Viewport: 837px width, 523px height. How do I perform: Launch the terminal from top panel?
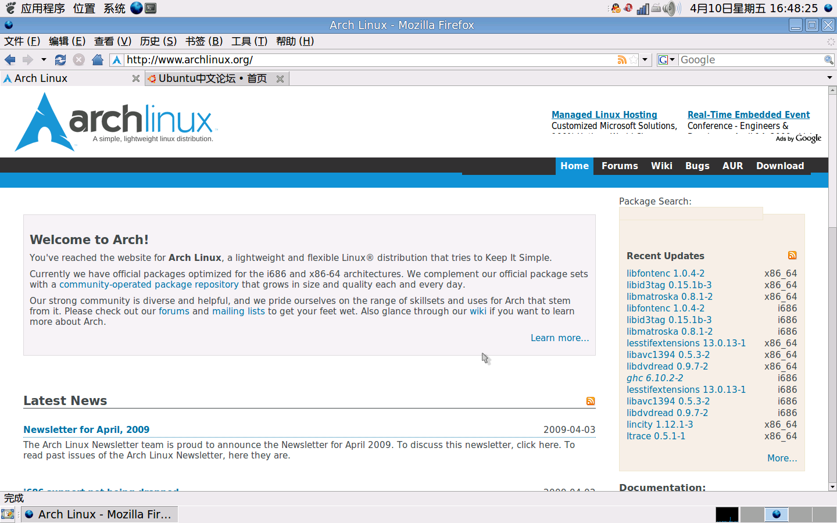tap(151, 8)
